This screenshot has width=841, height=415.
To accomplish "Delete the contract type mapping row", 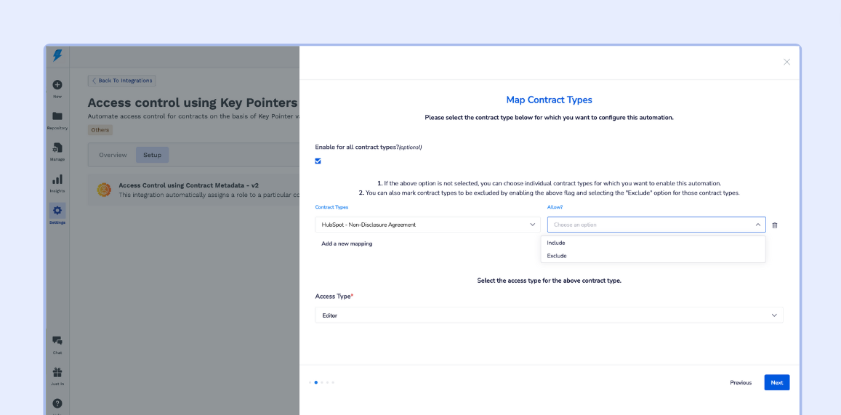I will 775,225.
